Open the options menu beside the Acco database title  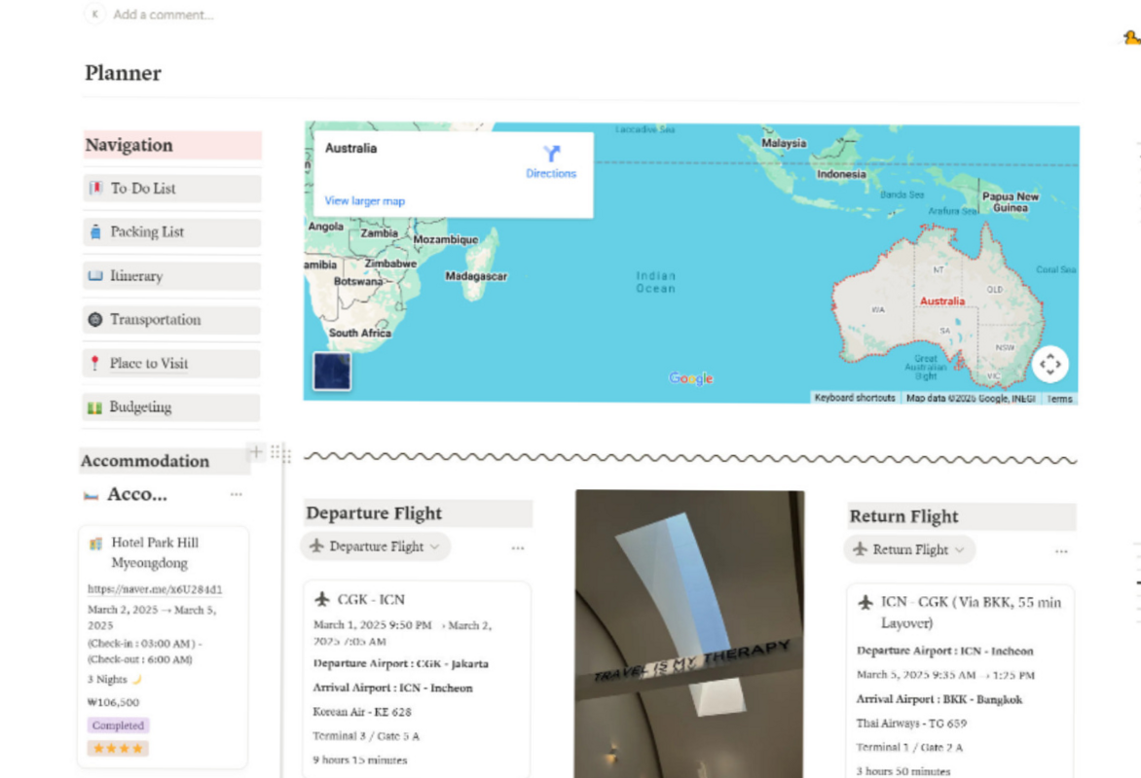[236, 494]
